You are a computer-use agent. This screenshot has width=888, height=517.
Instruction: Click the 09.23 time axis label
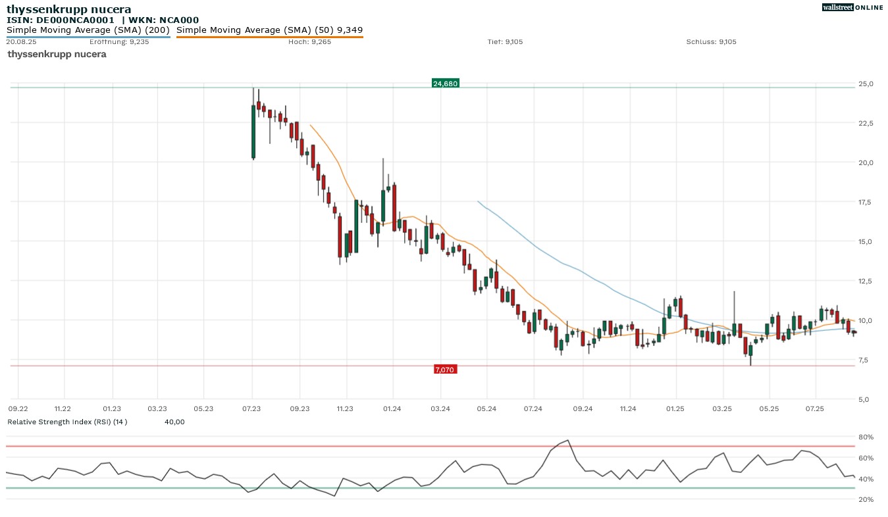pyautogui.click(x=300, y=408)
